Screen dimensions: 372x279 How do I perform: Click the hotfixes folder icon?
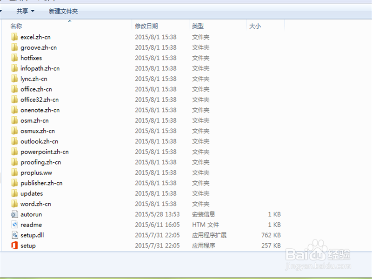click(x=14, y=58)
